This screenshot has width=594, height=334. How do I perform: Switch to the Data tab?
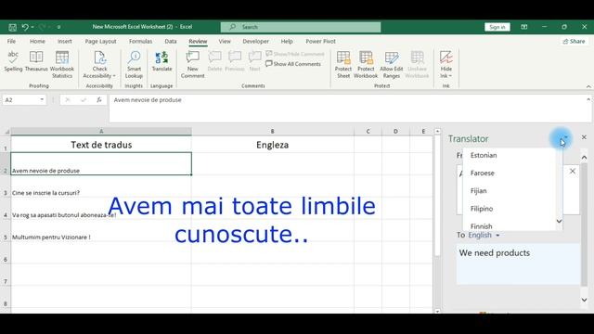pyautogui.click(x=171, y=41)
